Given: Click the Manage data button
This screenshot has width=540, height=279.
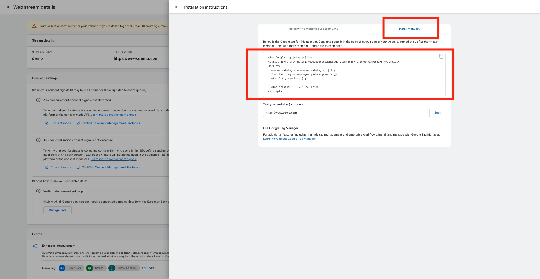Looking at the screenshot, I should (57, 210).
